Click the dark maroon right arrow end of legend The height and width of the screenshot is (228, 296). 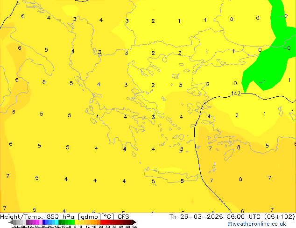(134, 222)
